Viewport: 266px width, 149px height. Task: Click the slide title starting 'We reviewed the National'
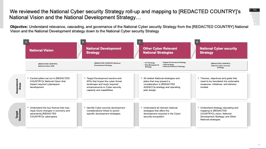(125, 14)
